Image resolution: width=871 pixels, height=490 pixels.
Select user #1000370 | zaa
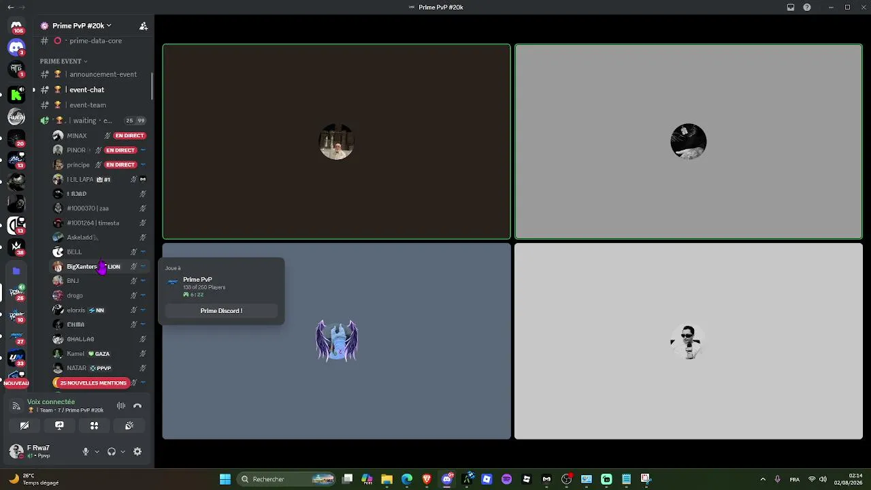click(x=99, y=208)
